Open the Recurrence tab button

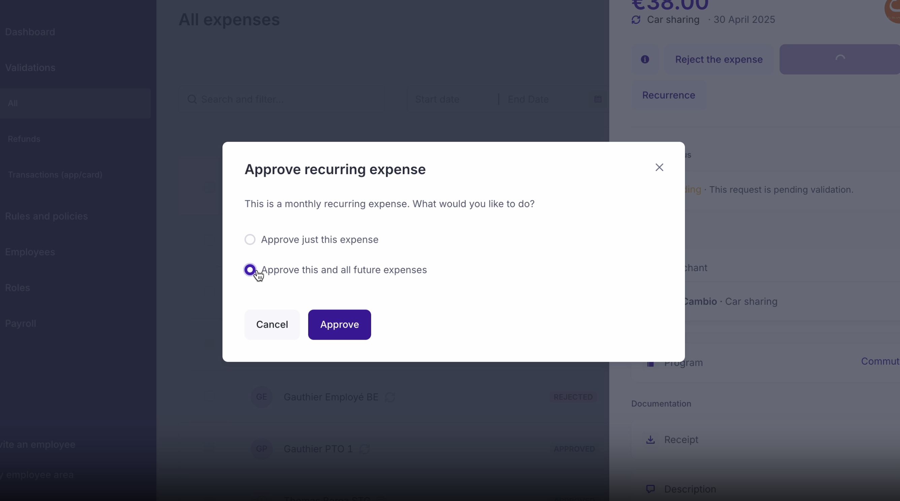(x=668, y=95)
